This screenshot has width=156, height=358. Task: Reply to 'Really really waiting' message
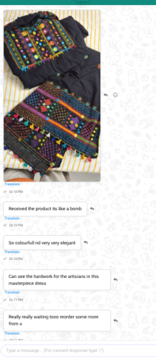[115, 320]
